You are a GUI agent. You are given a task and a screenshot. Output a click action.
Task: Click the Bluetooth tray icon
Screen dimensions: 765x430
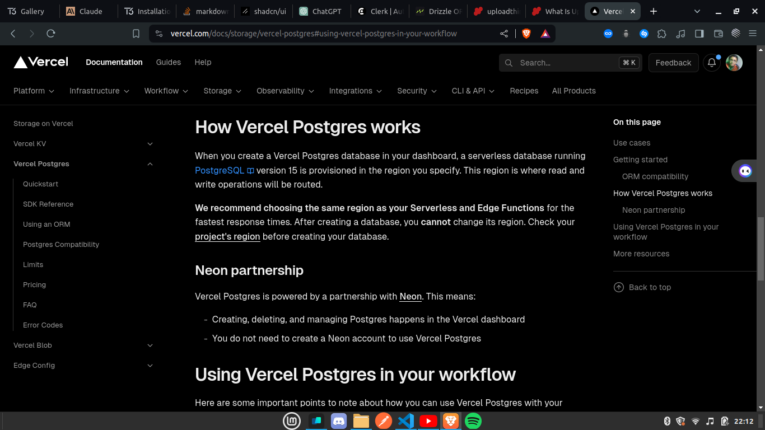(667, 421)
